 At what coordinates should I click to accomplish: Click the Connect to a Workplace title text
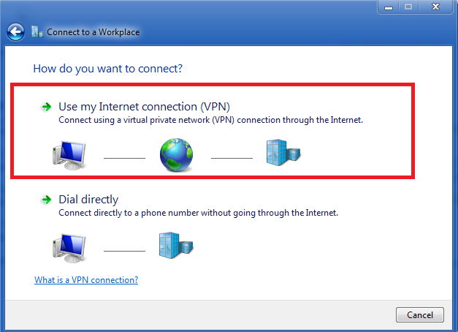point(93,32)
